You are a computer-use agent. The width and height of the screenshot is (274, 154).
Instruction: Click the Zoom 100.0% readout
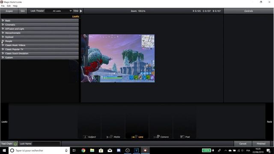click(138, 11)
